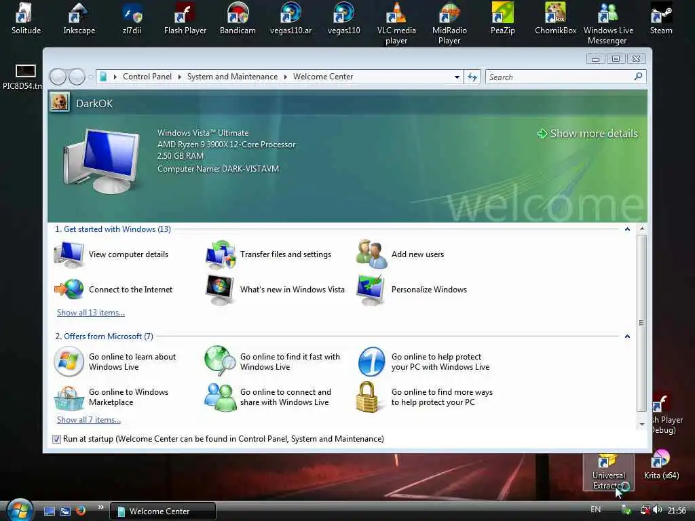Open the address bar history dropdown
This screenshot has width=695, height=521.
457,77
